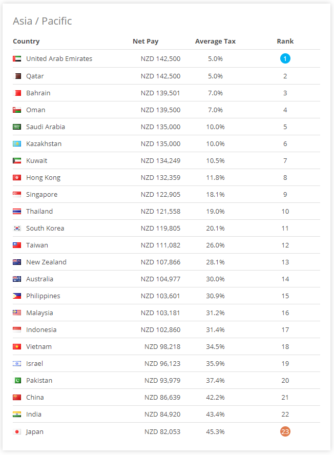Open the New Zealand country link
Screen dimensions: 334x455
[x=46, y=262]
